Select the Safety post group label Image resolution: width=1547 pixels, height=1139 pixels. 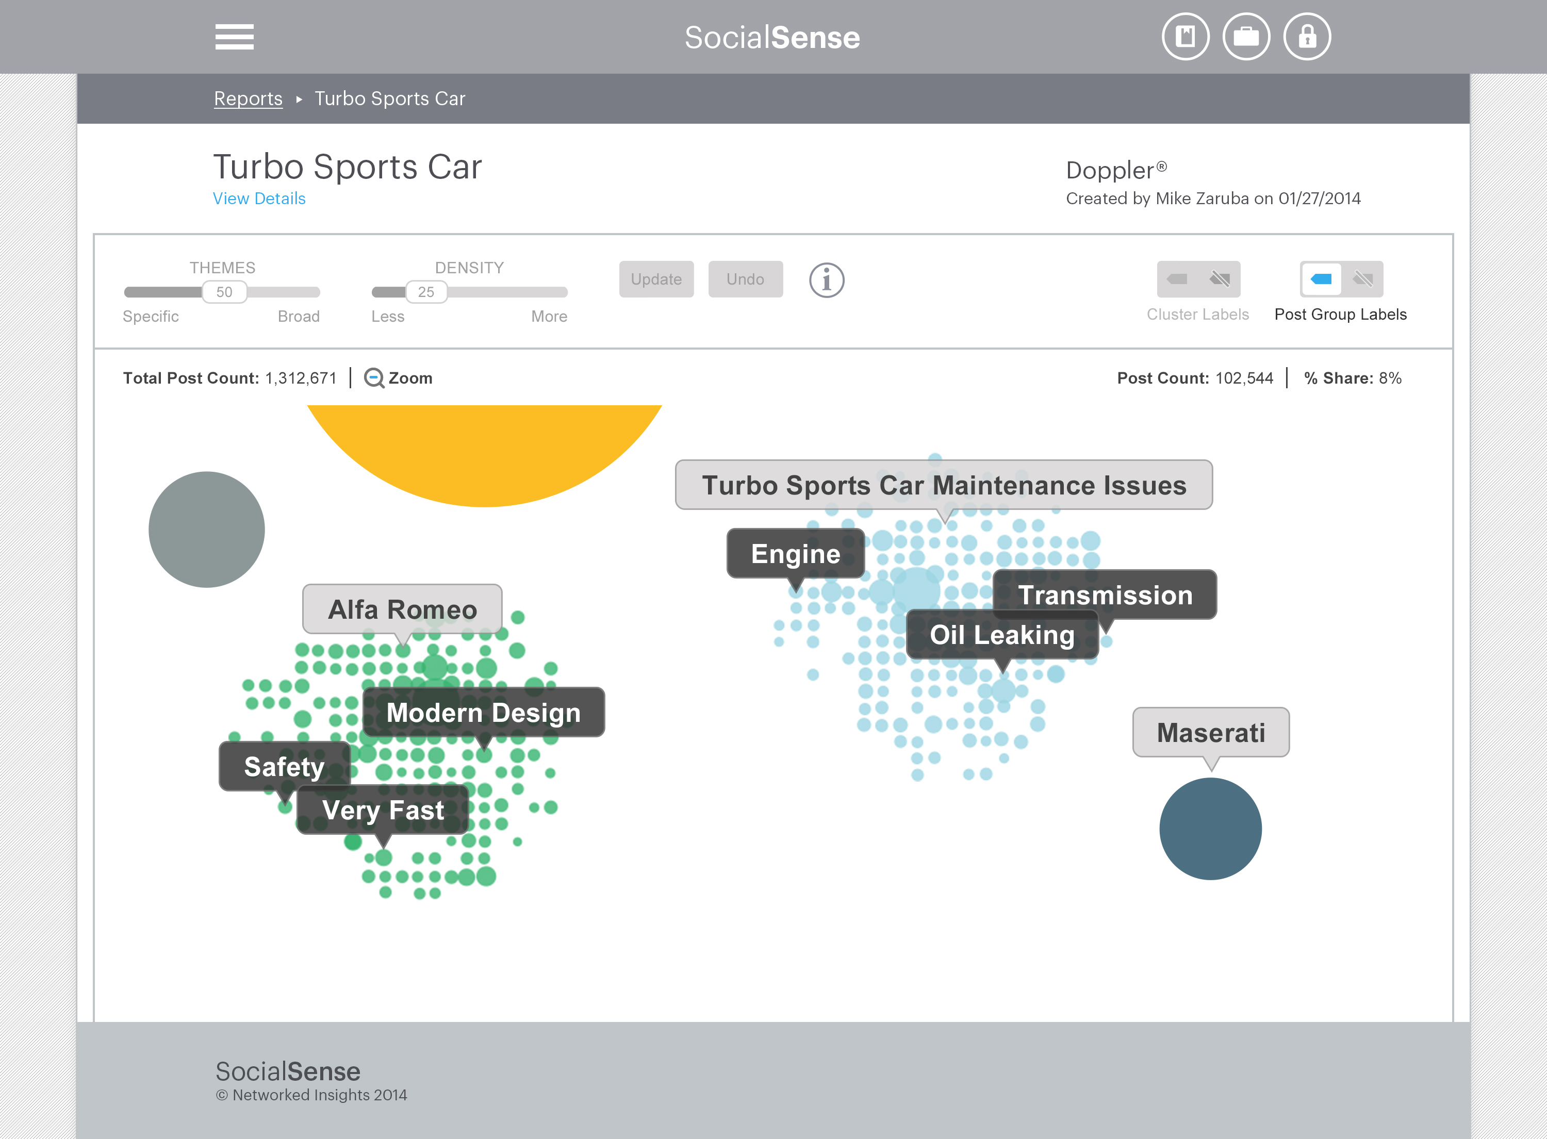(284, 767)
